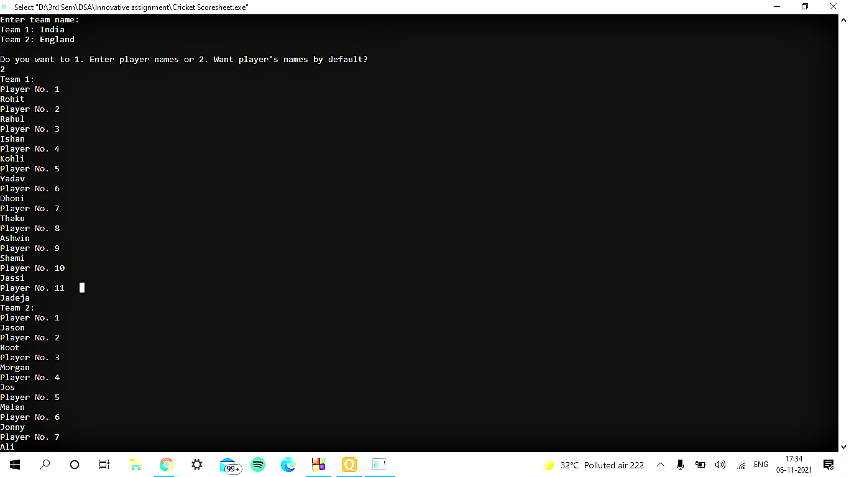Open Microsoft Edge browser
Screen dimensions: 849x477
pos(287,465)
